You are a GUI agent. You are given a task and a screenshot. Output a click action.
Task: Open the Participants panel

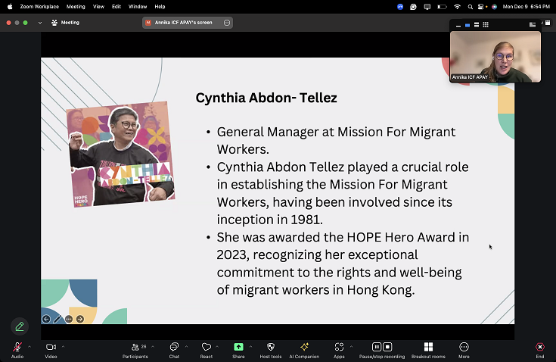(x=135, y=350)
